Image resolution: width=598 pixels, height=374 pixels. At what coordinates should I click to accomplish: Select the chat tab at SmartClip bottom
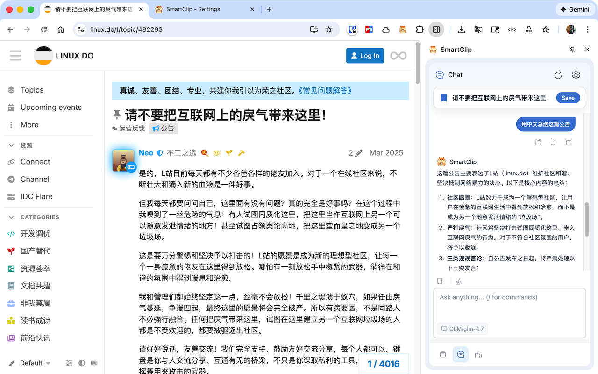tap(461, 354)
